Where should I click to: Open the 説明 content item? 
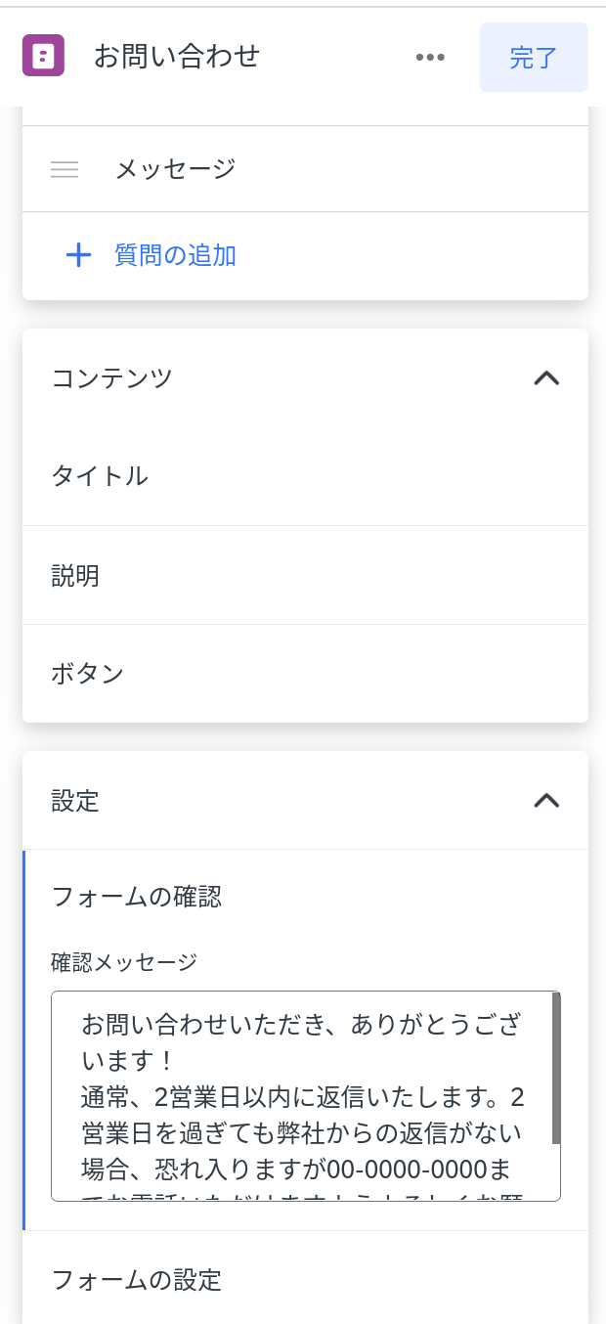click(x=75, y=575)
